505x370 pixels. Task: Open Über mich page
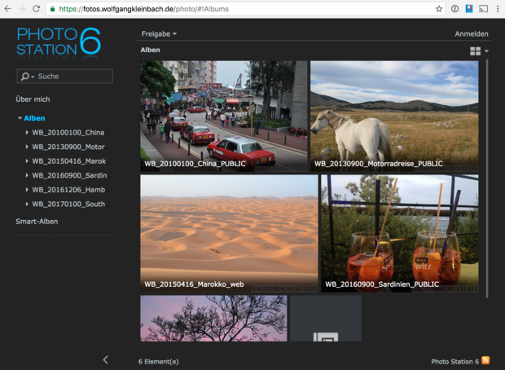(x=33, y=99)
